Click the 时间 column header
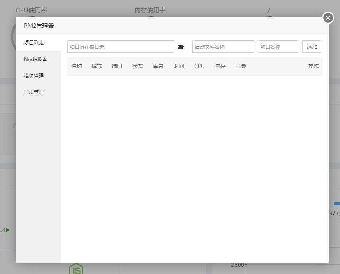340x274 pixels. tap(179, 66)
